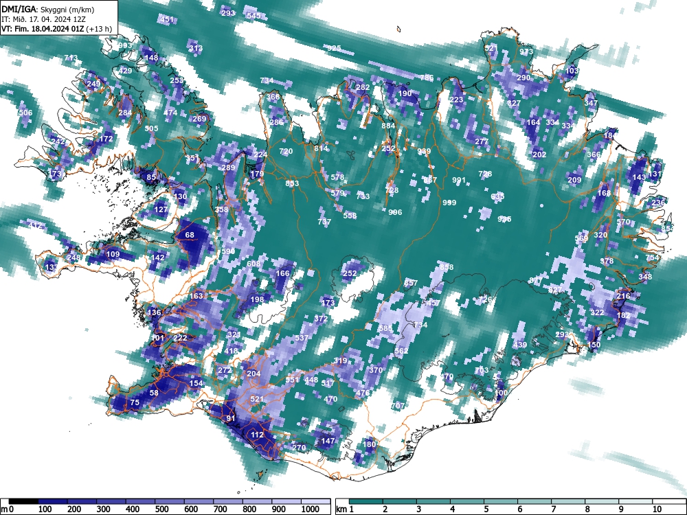The width and height of the screenshot is (687, 515).
Task: Click the visibility value 439 on the map
Action: coord(520,345)
